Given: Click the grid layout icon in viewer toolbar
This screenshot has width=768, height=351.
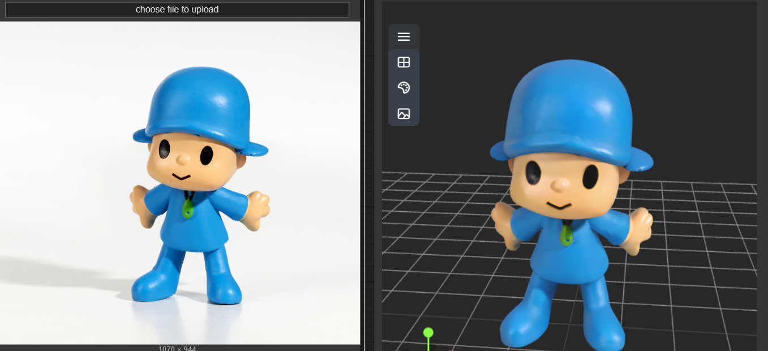Looking at the screenshot, I should [x=404, y=62].
